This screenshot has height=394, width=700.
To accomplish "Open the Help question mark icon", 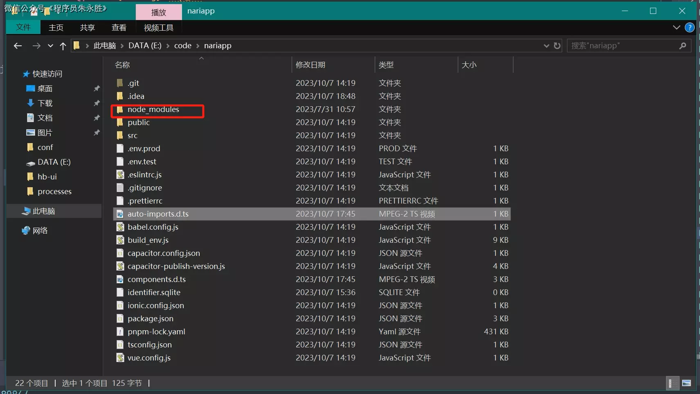I will (689, 27).
